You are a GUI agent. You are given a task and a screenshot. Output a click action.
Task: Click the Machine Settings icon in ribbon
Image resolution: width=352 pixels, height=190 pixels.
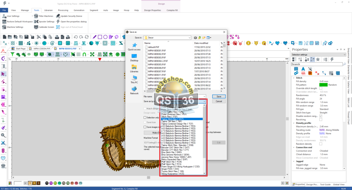pos(4,27)
